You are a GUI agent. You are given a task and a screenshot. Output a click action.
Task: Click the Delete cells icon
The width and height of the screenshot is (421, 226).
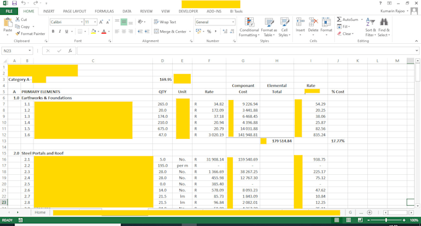(x=313, y=22)
